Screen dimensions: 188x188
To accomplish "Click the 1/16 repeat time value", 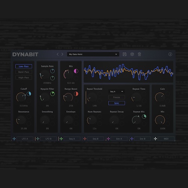I will pos(139,106).
